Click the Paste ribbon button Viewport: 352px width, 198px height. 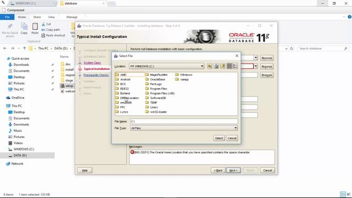[x=35, y=29]
